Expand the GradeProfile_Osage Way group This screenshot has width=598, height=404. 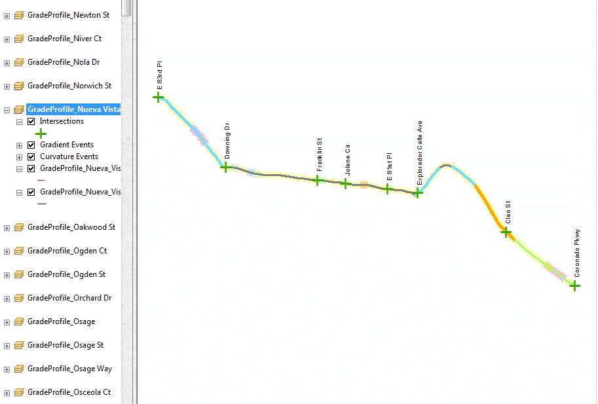pyautogui.click(x=7, y=370)
